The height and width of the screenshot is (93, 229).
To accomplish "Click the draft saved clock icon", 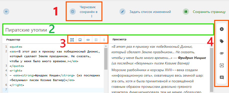I will click(x=72, y=11).
